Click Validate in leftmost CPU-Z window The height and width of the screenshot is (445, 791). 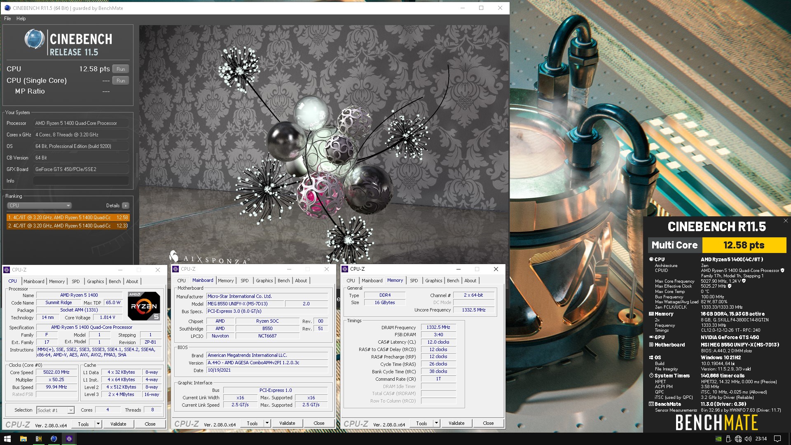(x=118, y=424)
